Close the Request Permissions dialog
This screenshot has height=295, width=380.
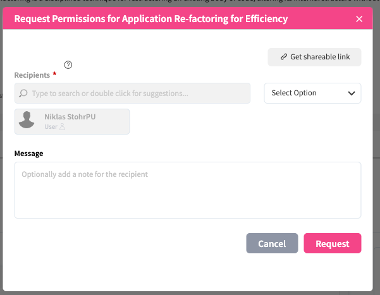click(359, 19)
